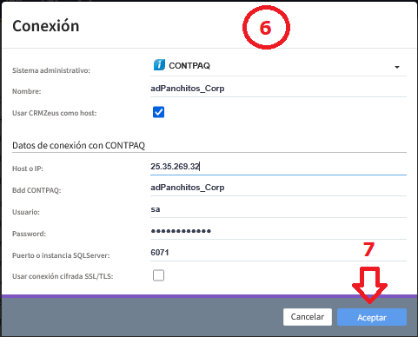This screenshot has height=337, width=418.
Task: Edit the Puerto o instancia SQLServer field
Action: (278, 253)
